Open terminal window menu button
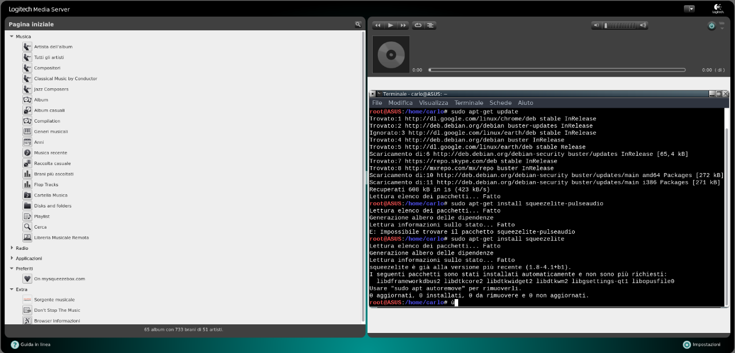Viewport: 735px width, 353px height. (372, 93)
